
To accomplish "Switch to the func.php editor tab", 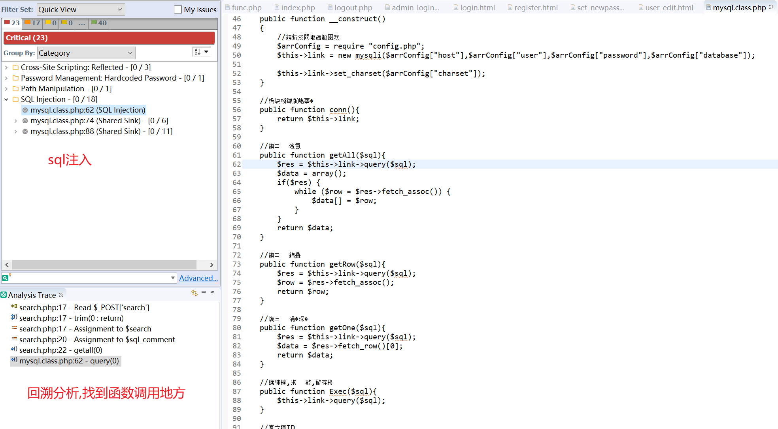I will (246, 8).
